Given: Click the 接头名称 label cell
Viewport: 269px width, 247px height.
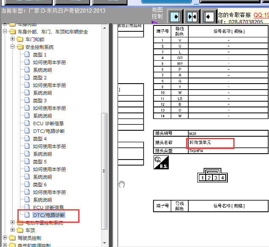Looking at the screenshot, I should [170, 142].
